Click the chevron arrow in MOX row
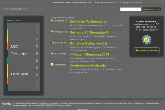The height and width of the screenshot is (110, 165). coord(37,47)
